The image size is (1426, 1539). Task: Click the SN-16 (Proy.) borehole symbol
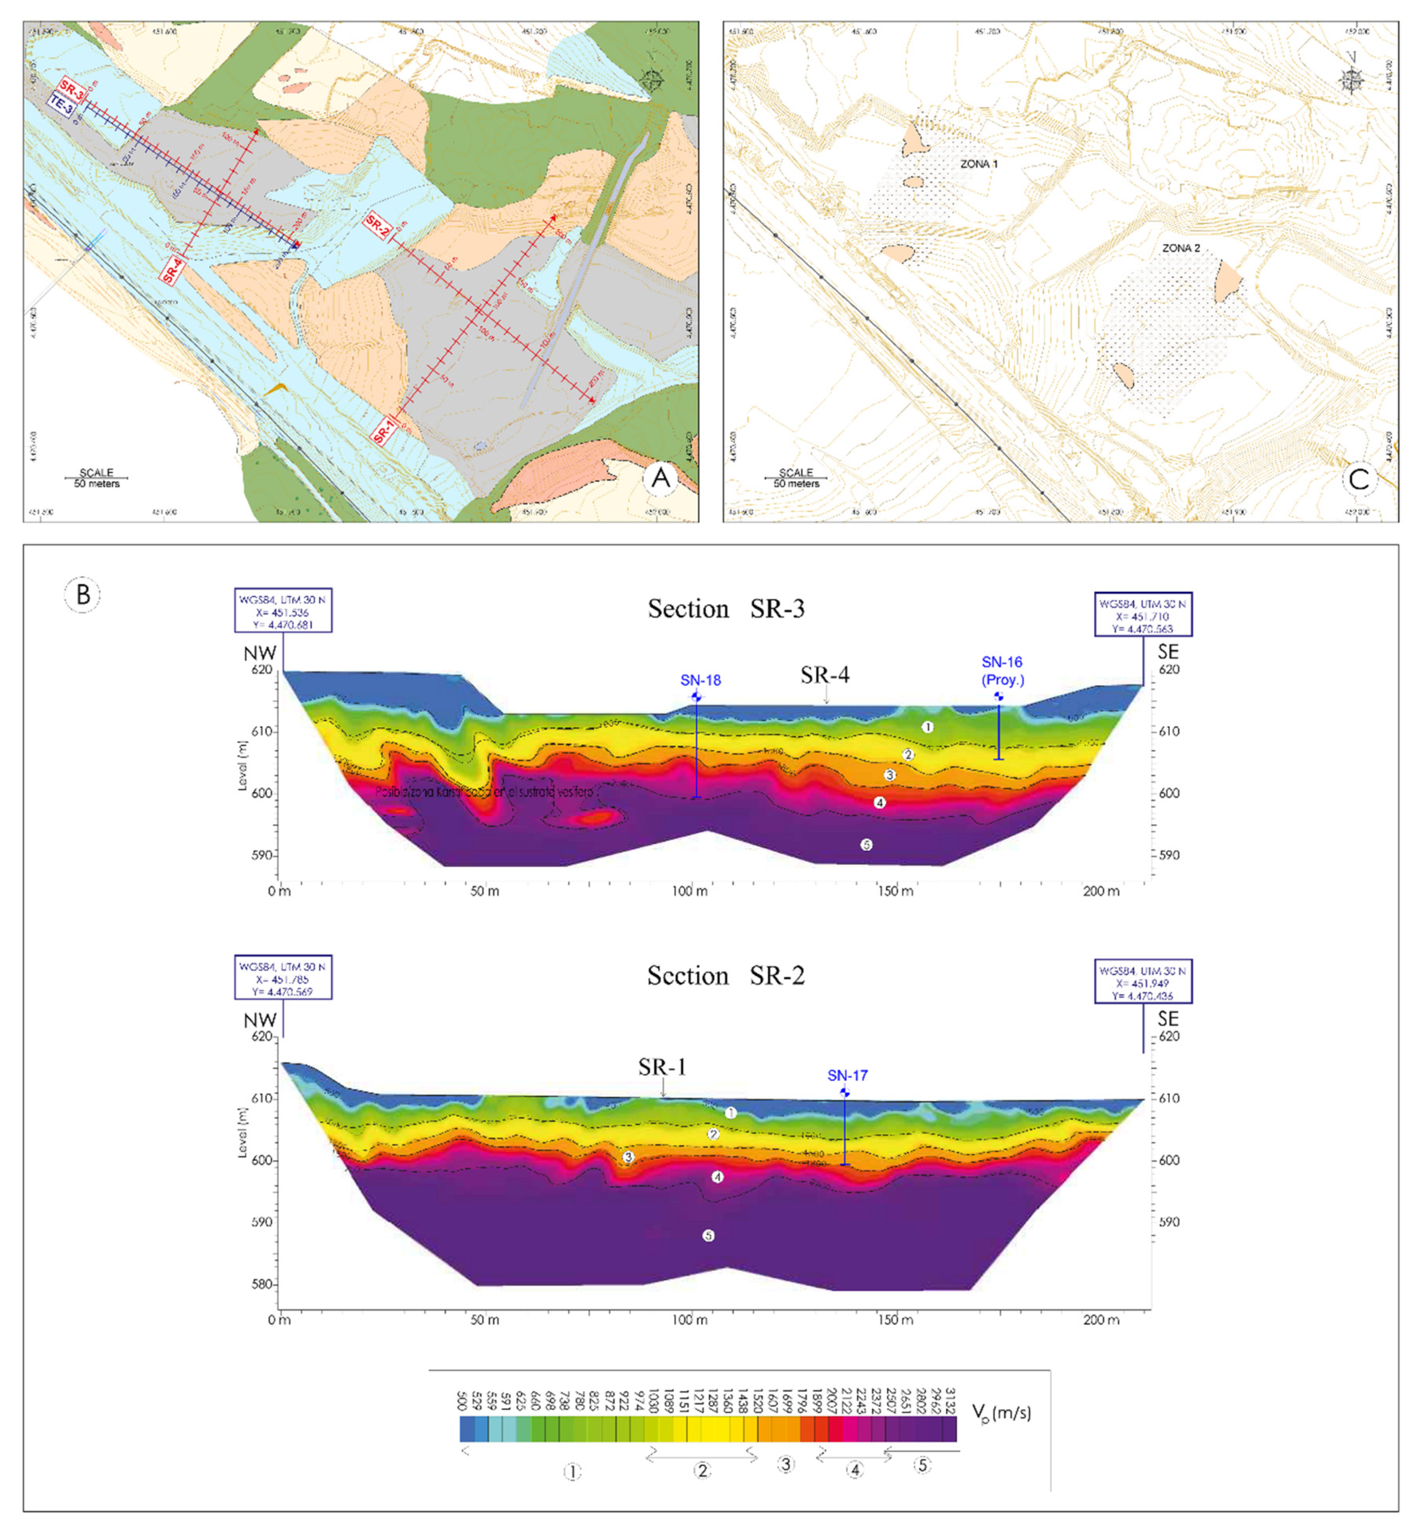click(x=998, y=697)
